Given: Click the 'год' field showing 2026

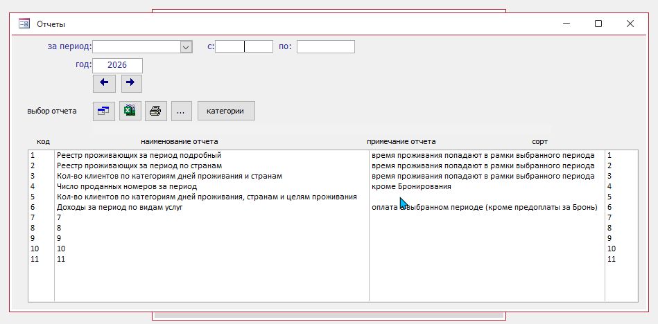Looking at the screenshot, I should pos(117,65).
